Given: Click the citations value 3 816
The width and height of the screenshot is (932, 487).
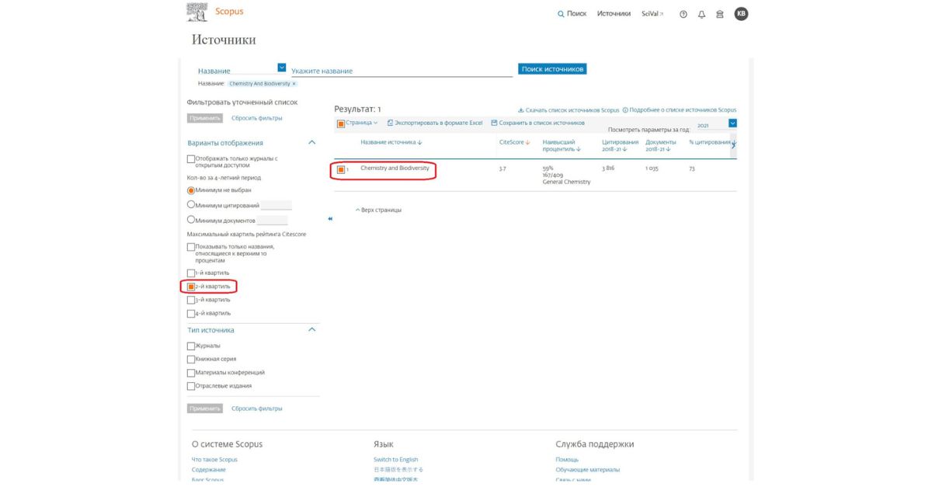Looking at the screenshot, I should 608,168.
